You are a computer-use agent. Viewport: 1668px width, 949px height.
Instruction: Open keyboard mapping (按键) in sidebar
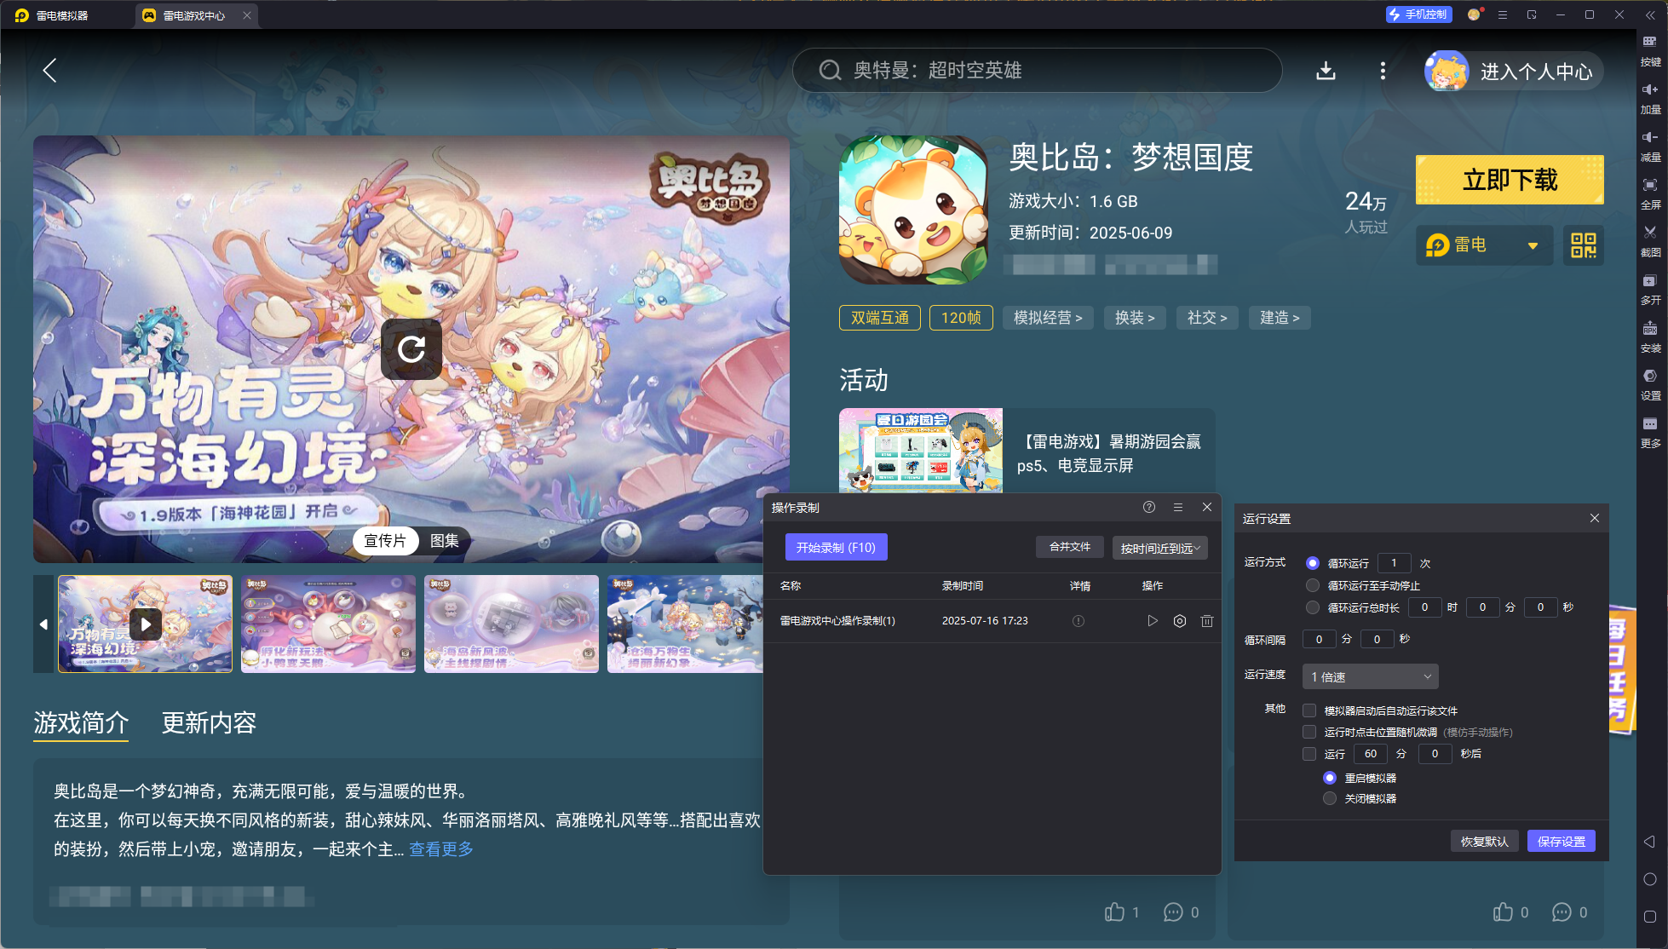1650,50
